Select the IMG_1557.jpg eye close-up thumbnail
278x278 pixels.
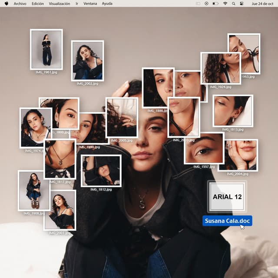coord(204,148)
